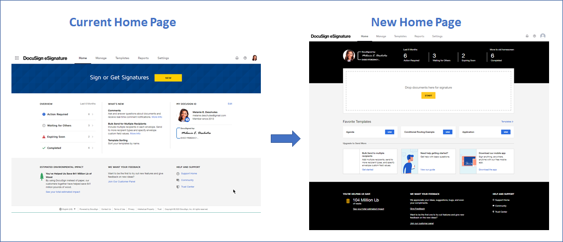The height and width of the screenshot is (242, 563).
Task: Click Join our customer panel on New Home Page
Action: tap(422, 224)
